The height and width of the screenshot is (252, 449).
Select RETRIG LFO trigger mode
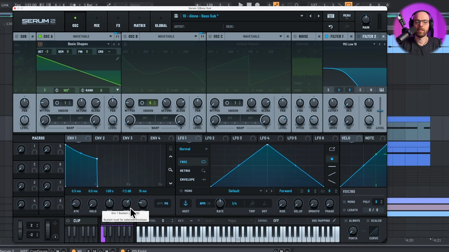click(193, 171)
